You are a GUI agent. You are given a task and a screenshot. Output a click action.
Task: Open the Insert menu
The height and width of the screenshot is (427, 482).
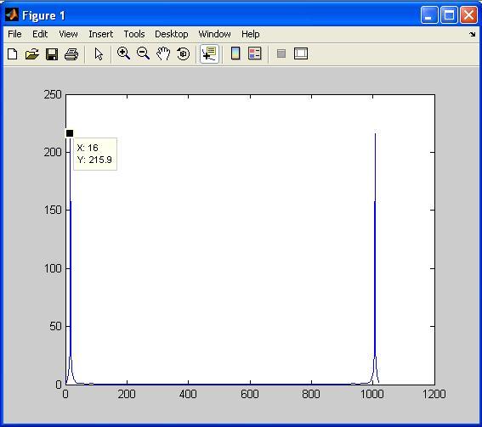point(101,34)
